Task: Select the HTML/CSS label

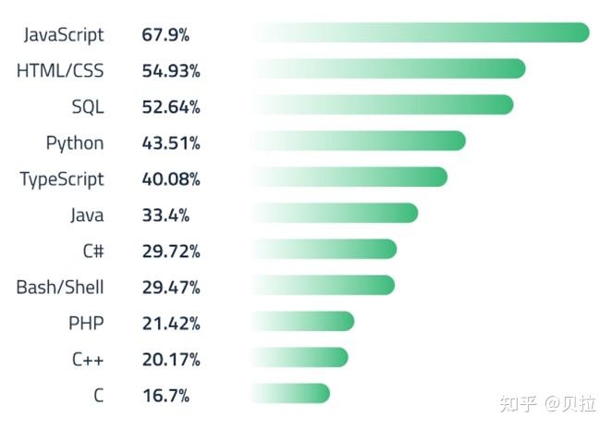Action: point(60,71)
